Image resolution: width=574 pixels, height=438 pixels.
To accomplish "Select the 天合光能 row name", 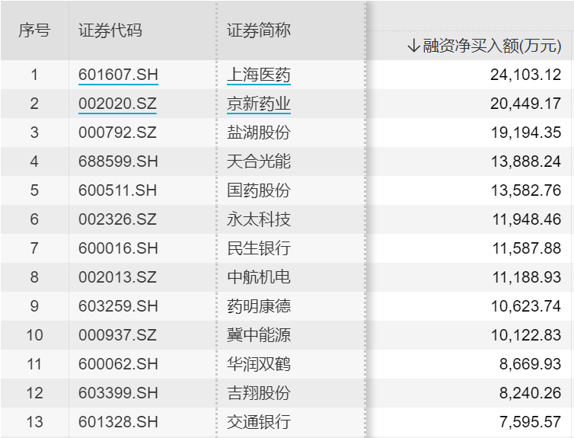I will point(258,161).
